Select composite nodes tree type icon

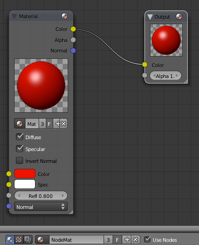pyautogui.click(x=28, y=240)
